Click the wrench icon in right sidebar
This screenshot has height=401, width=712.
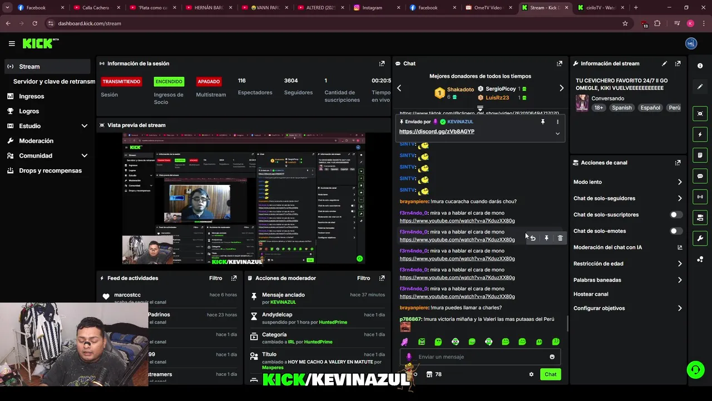click(700, 238)
